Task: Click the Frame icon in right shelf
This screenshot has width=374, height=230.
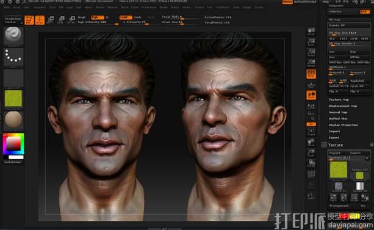Action: 311,132
